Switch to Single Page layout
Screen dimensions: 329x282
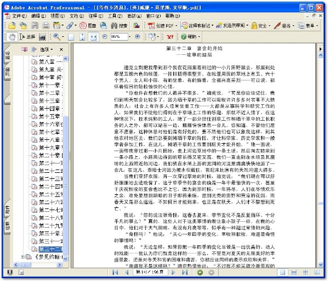[282, 272]
